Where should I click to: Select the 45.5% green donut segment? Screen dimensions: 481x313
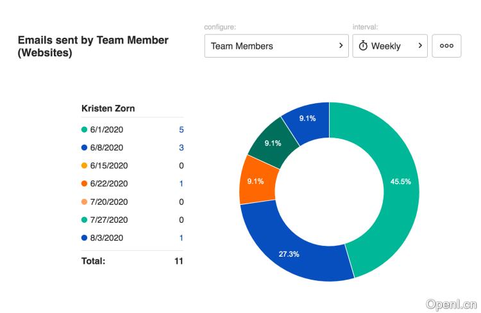[394, 182]
